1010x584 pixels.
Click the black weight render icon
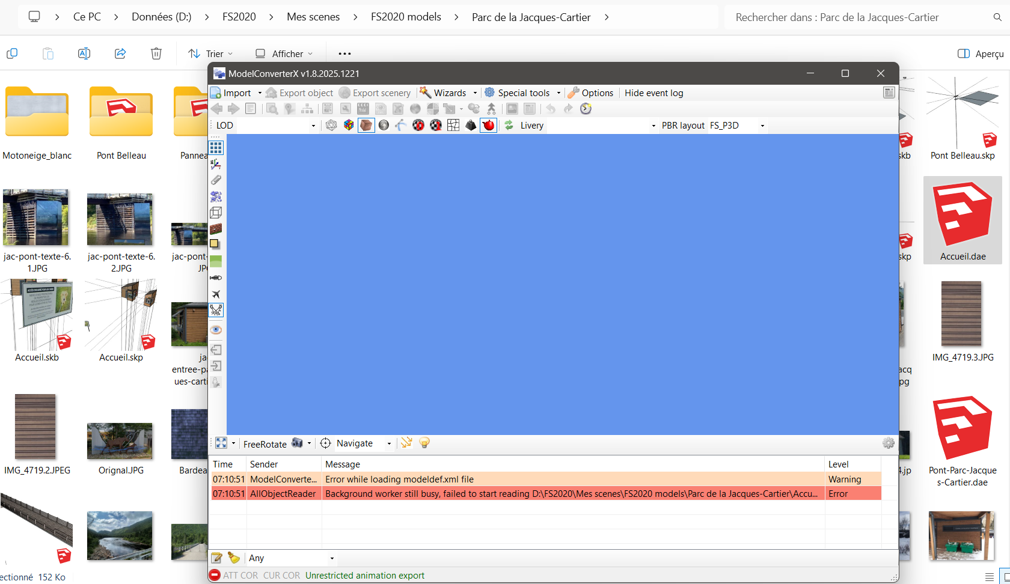[x=471, y=125]
